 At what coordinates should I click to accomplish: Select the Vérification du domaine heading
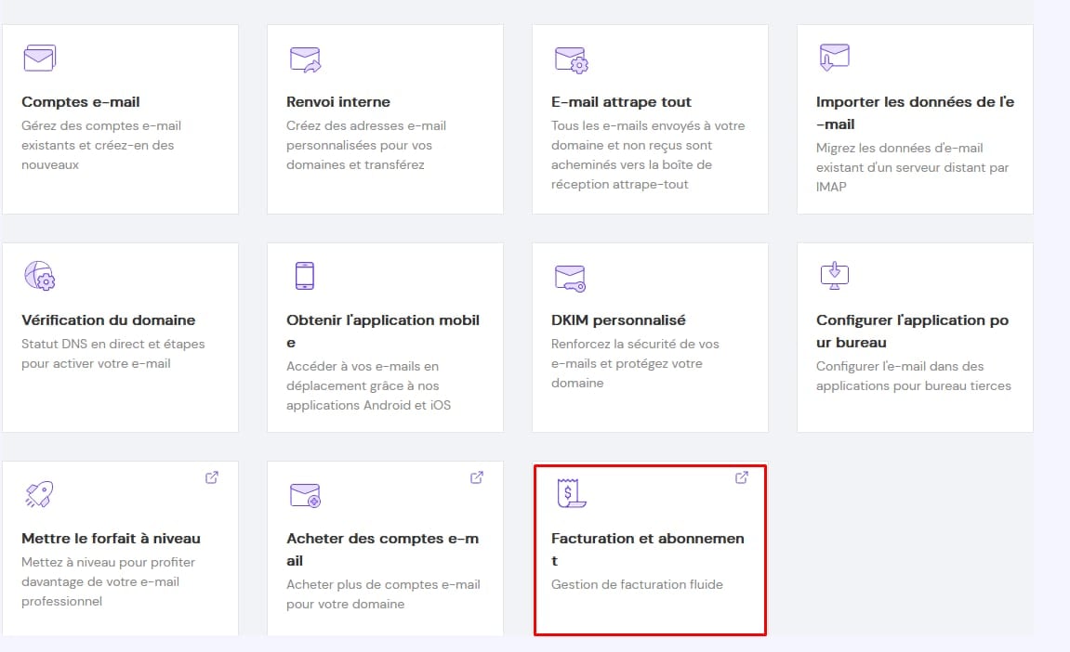pyautogui.click(x=109, y=320)
